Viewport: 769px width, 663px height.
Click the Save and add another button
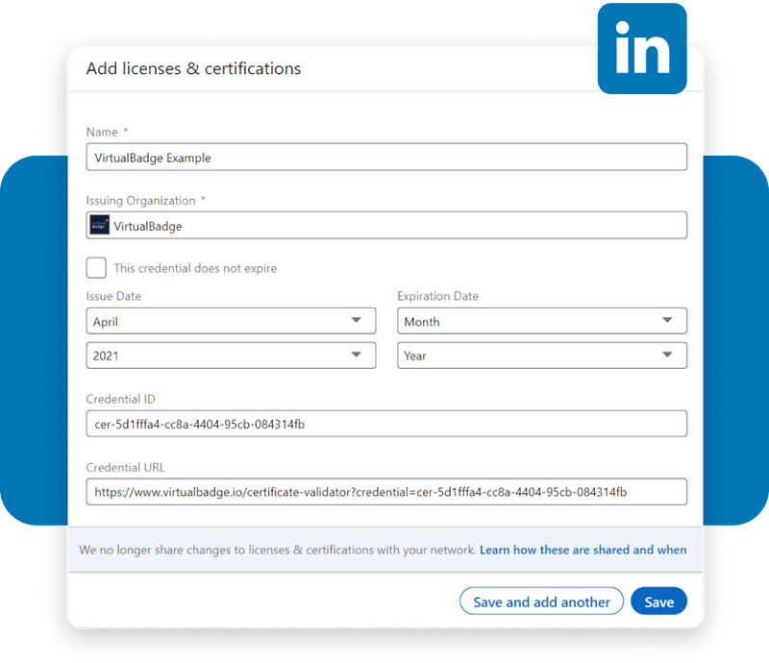tap(541, 601)
